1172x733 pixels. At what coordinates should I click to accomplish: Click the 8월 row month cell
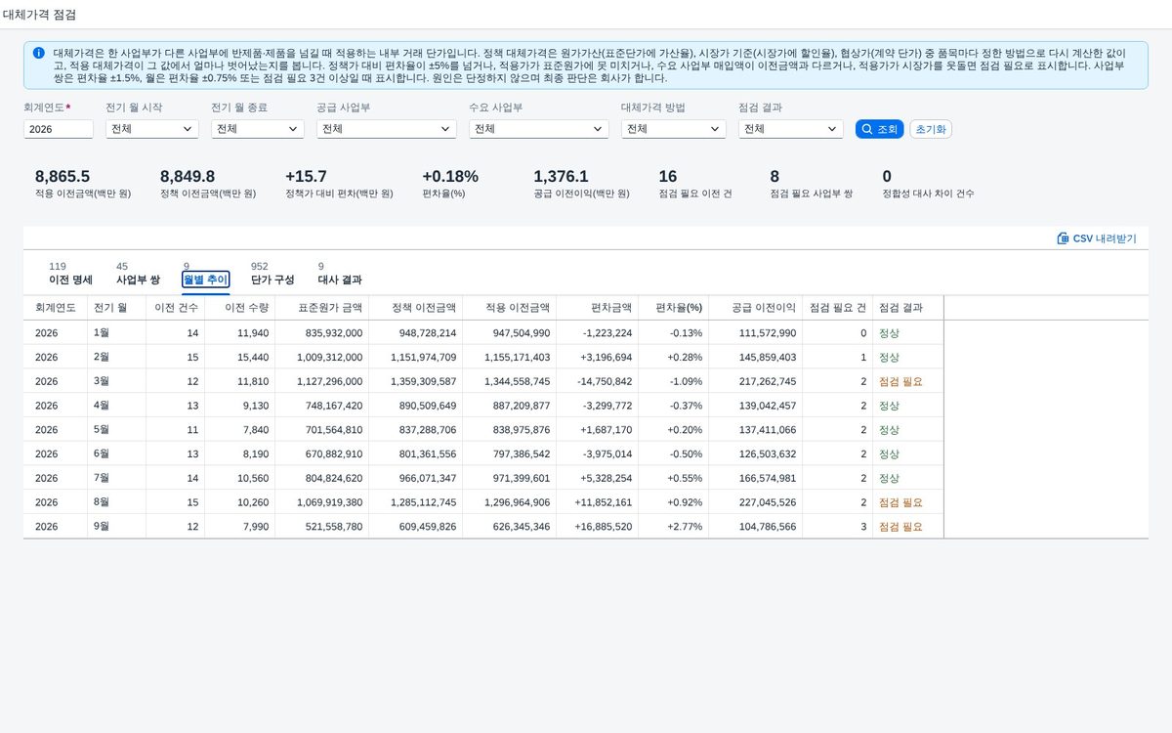[x=117, y=502]
